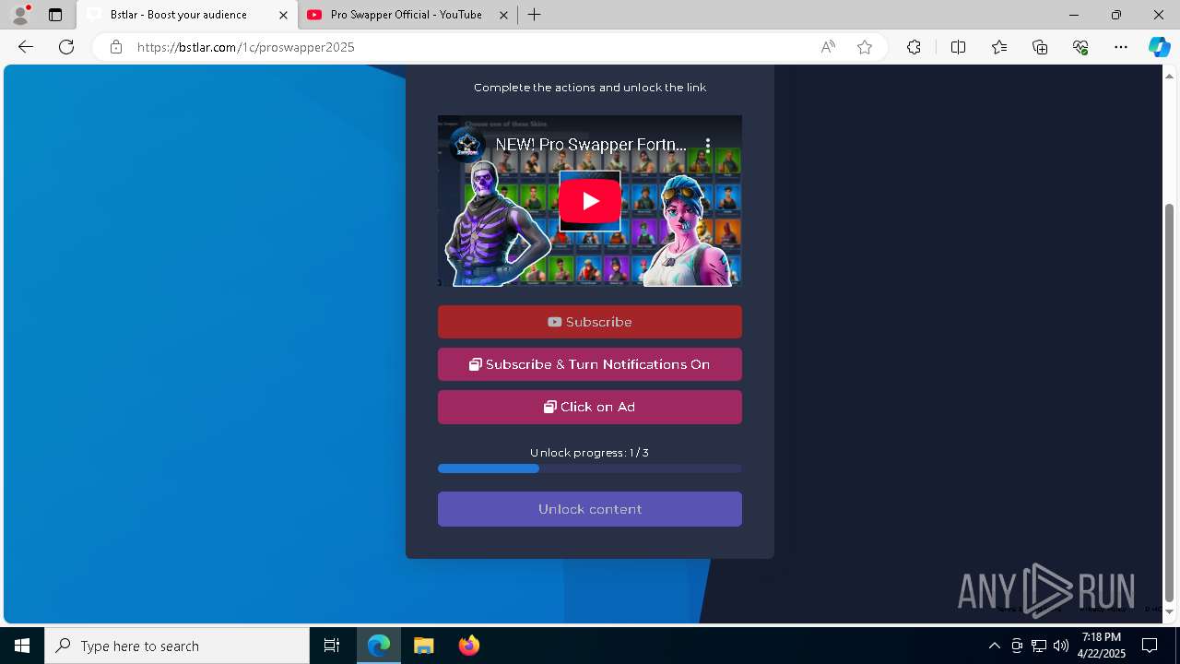Play the embedded YouTube video
The width and height of the screenshot is (1180, 664).
(590, 201)
